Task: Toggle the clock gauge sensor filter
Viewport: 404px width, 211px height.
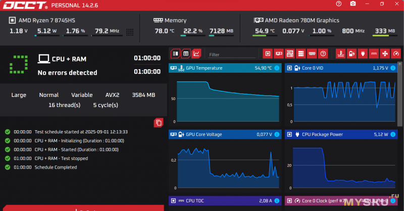Action: (396, 54)
